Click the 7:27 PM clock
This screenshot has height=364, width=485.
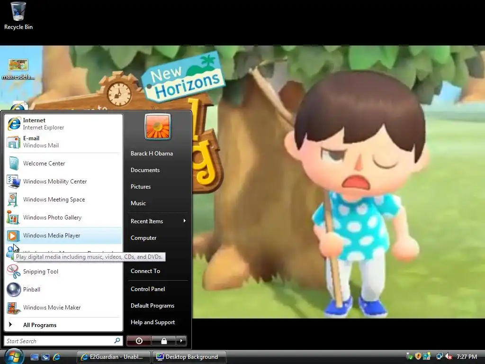pyautogui.click(x=467, y=357)
